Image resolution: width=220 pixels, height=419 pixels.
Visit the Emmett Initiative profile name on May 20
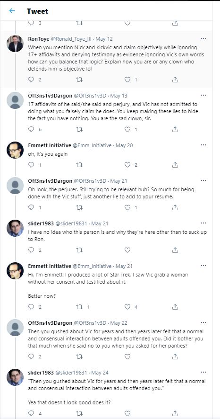pyautogui.click(x=50, y=145)
